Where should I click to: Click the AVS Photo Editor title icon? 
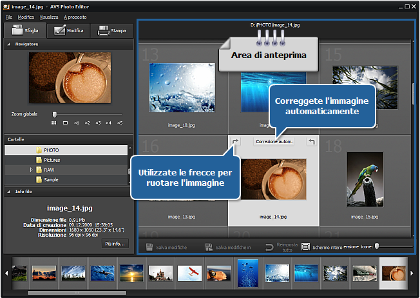6,6
